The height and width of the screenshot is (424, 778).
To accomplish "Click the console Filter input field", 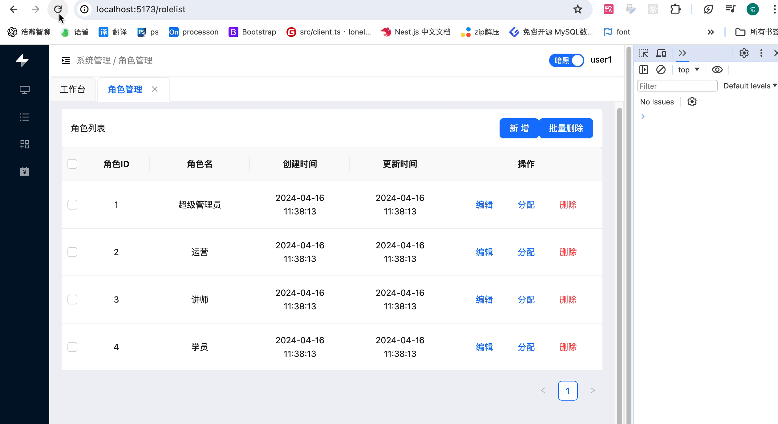I will pyautogui.click(x=677, y=86).
